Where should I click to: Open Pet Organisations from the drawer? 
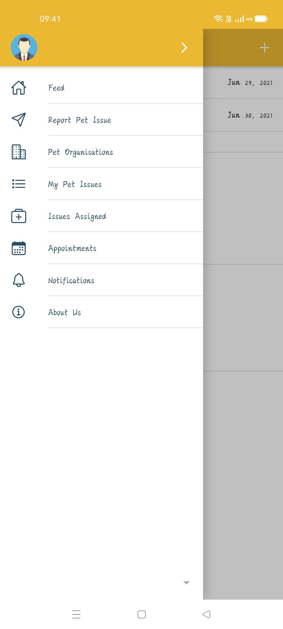(80, 152)
